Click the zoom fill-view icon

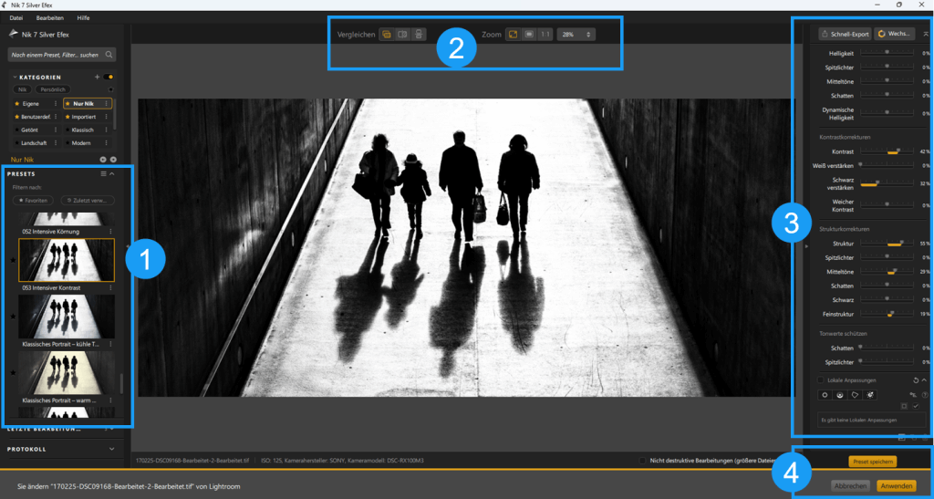point(528,35)
